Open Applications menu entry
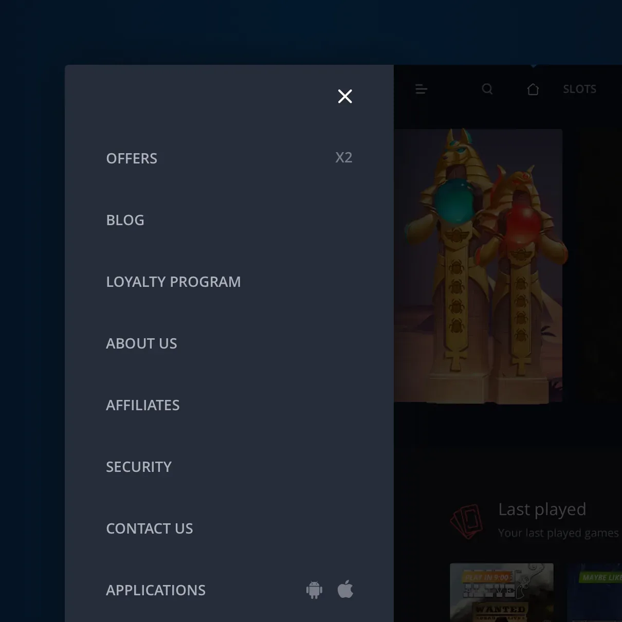 (156, 590)
